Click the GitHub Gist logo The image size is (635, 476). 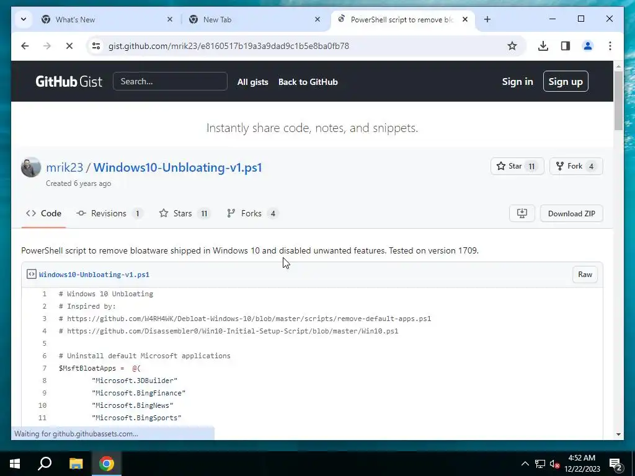click(x=69, y=82)
